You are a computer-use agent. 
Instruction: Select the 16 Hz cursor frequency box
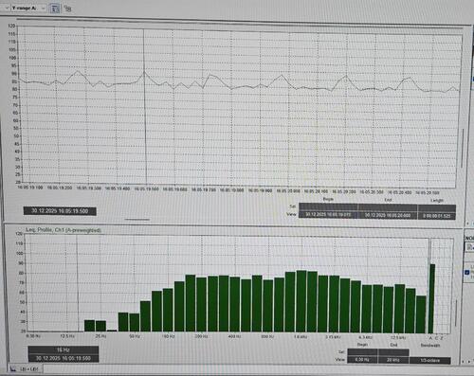(64, 349)
